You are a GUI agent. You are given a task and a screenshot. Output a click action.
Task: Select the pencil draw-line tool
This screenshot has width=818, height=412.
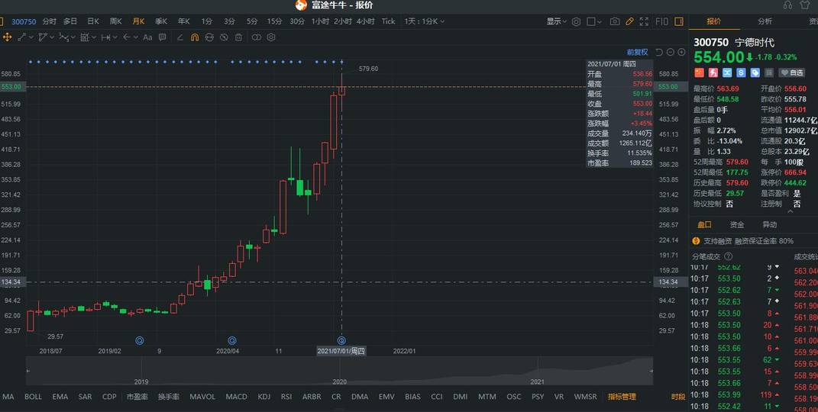click(180, 37)
